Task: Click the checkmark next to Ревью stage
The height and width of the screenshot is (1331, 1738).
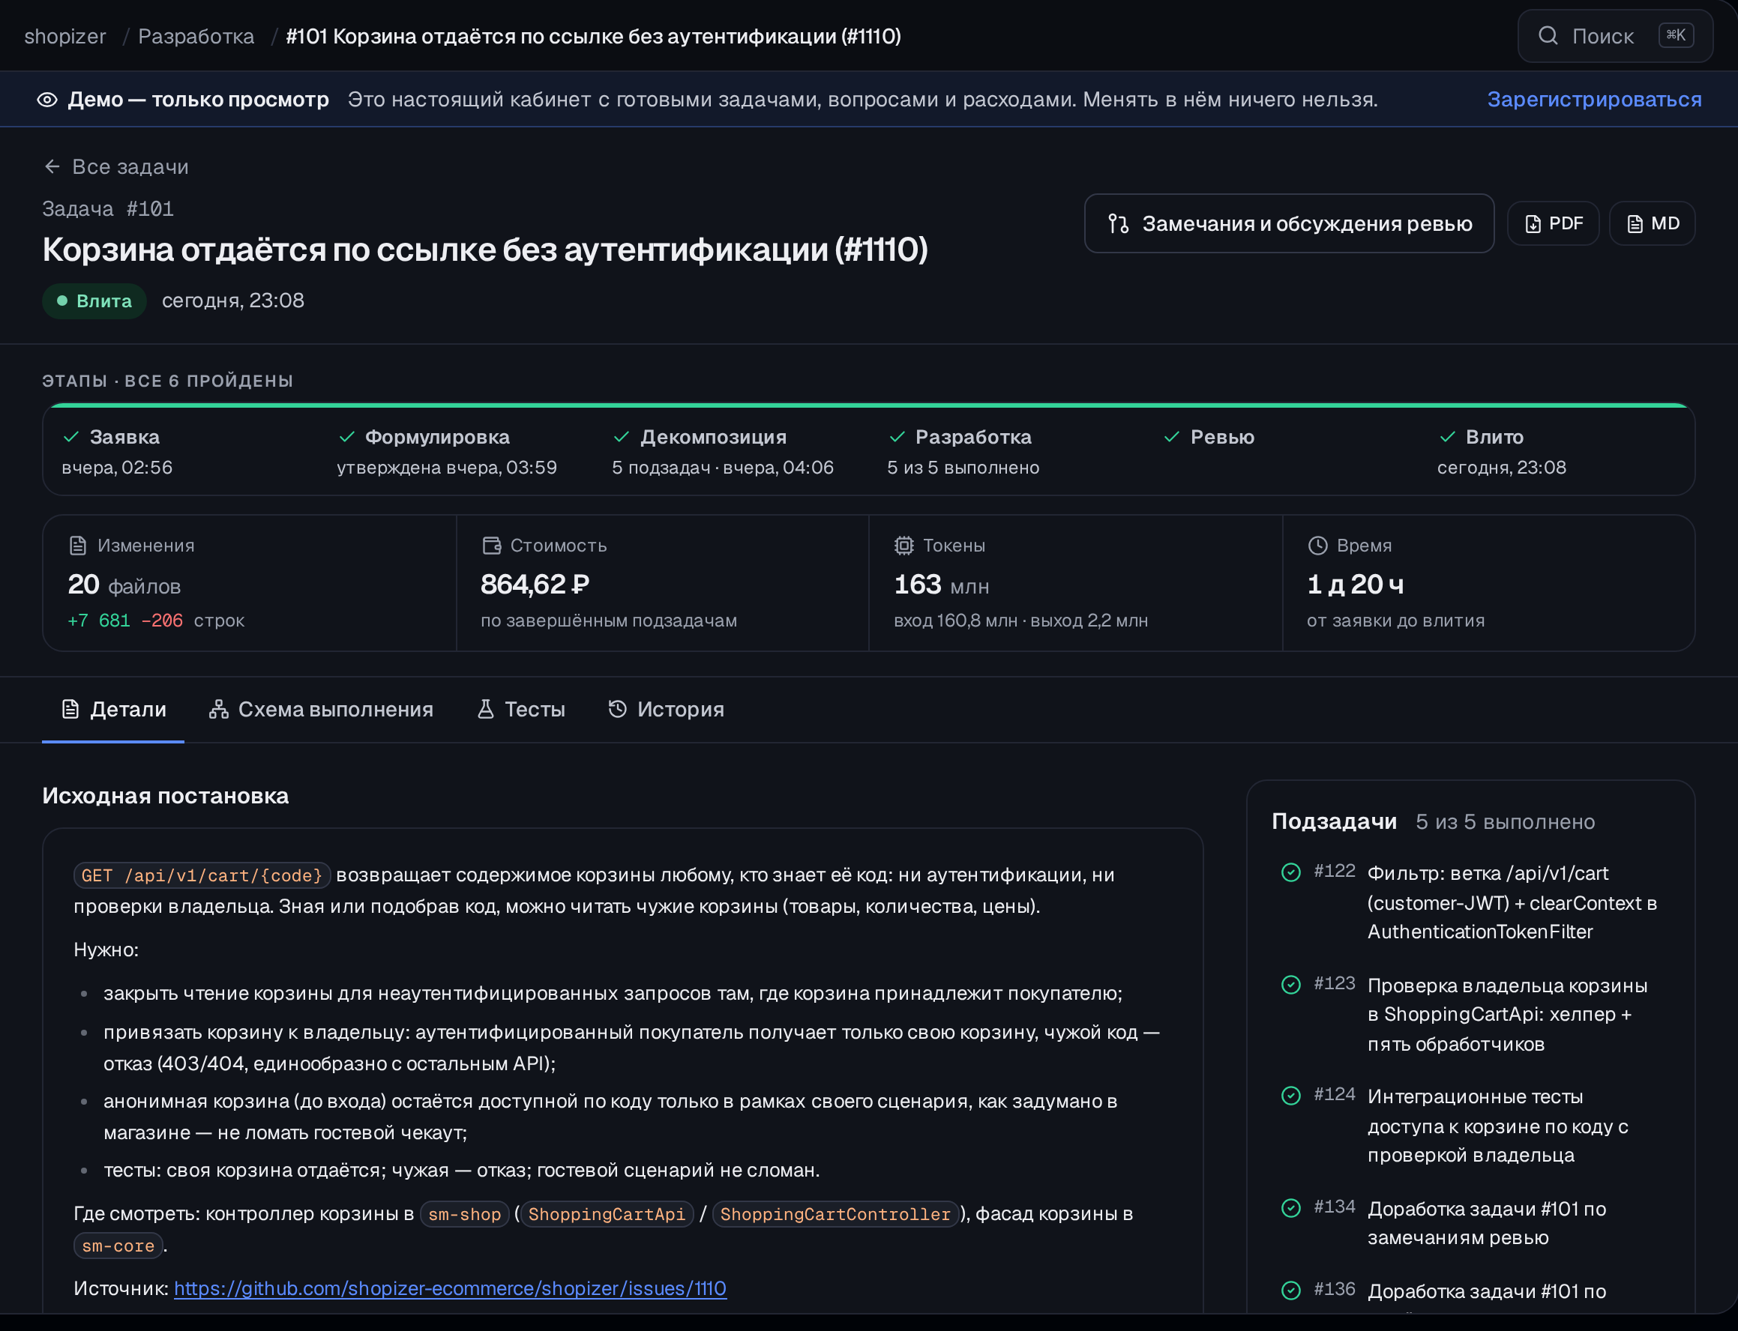Action: coord(1171,438)
